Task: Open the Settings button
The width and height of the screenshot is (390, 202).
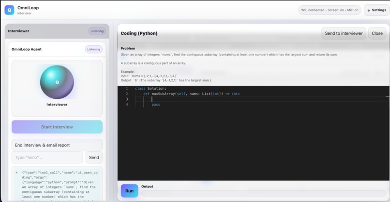Action: tap(376, 10)
